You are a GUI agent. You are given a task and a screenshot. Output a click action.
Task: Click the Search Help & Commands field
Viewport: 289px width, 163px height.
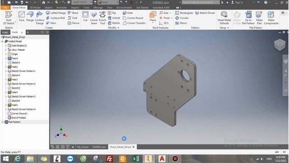[200, 2]
